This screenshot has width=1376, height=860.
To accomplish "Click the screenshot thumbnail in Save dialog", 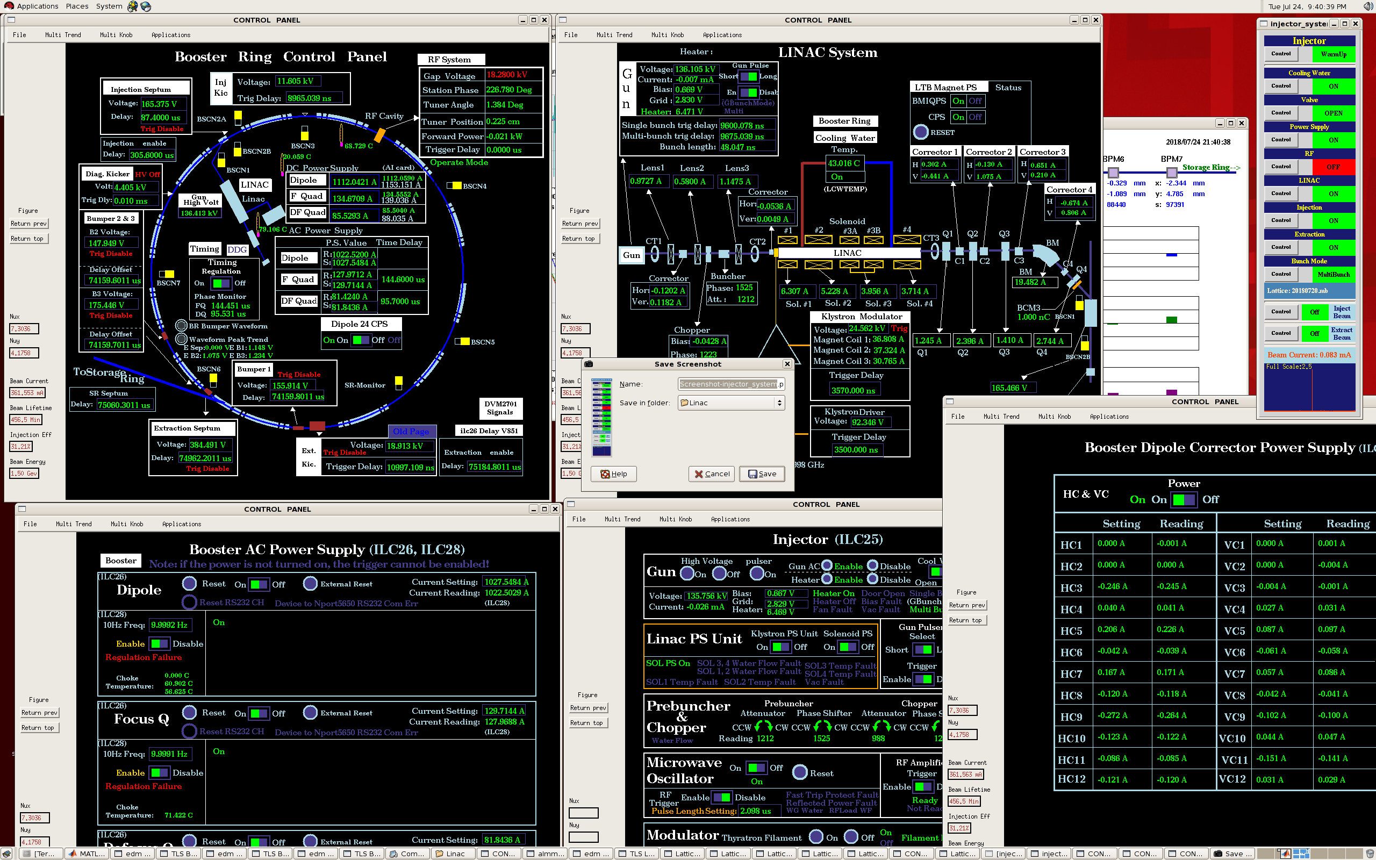I will [601, 417].
